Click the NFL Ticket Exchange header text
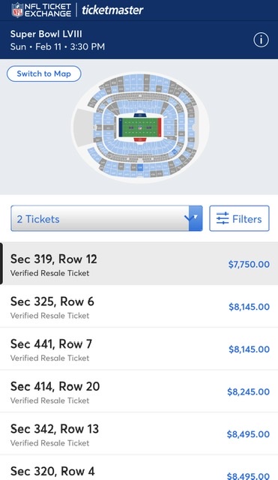The height and width of the screenshot is (480, 278). (x=48, y=10)
